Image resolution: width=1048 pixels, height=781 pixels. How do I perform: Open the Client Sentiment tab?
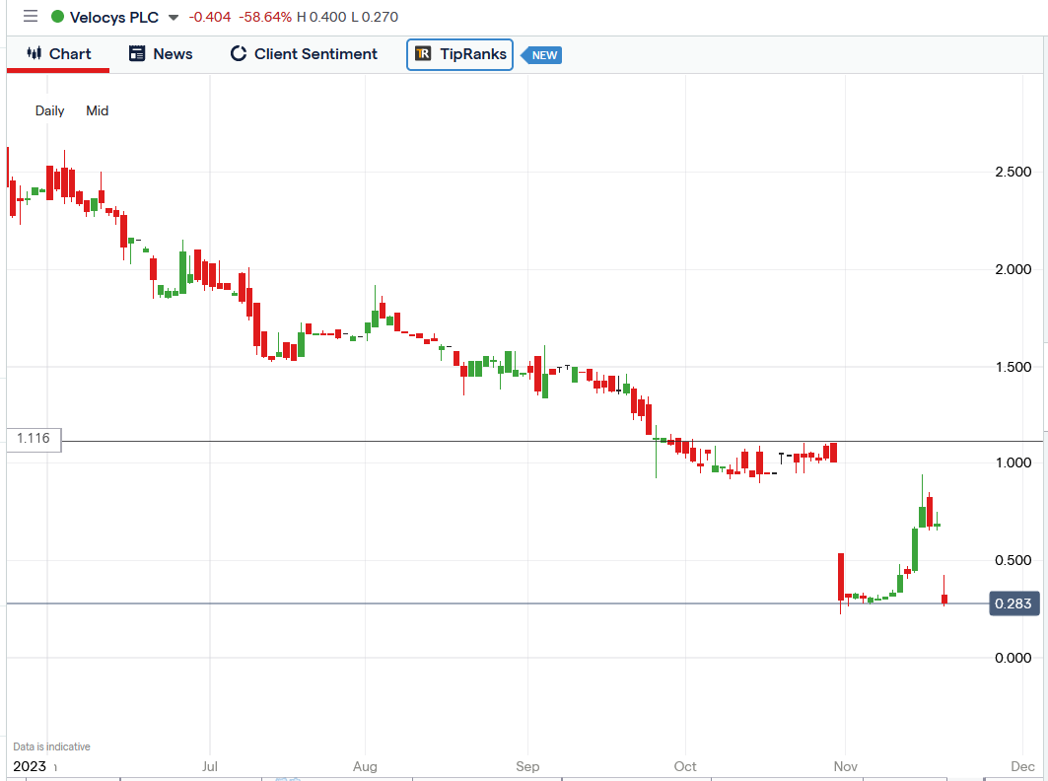pyautogui.click(x=304, y=54)
